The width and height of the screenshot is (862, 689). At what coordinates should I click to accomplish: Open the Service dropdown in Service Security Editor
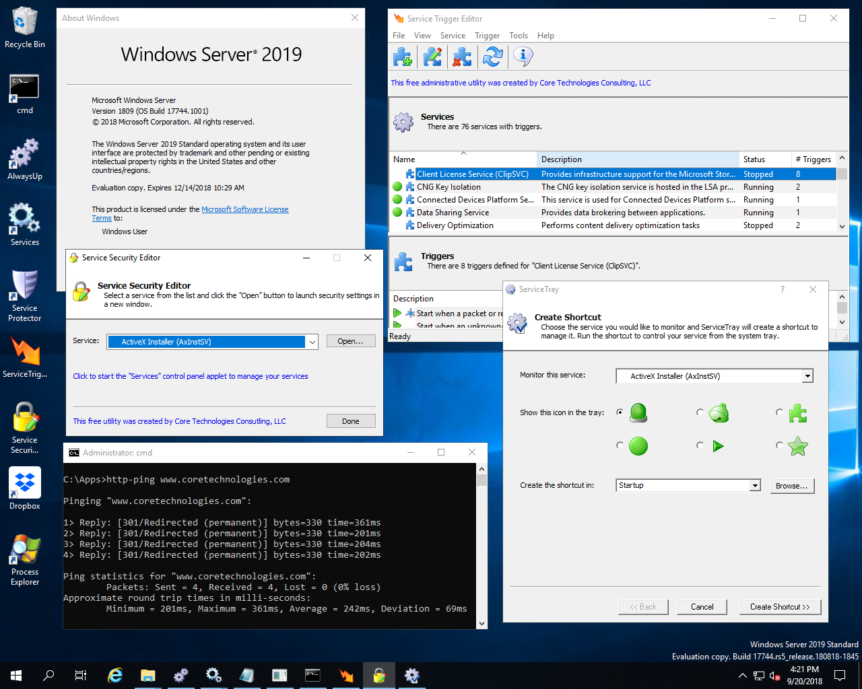click(311, 341)
